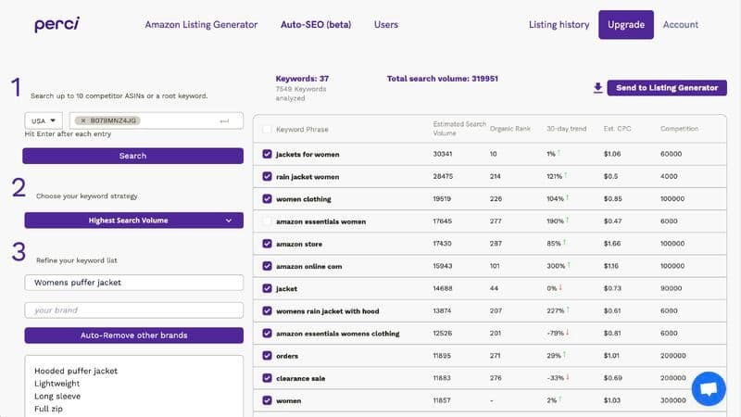Click the 'your brand' input field
The width and height of the screenshot is (741, 417).
pos(133,310)
